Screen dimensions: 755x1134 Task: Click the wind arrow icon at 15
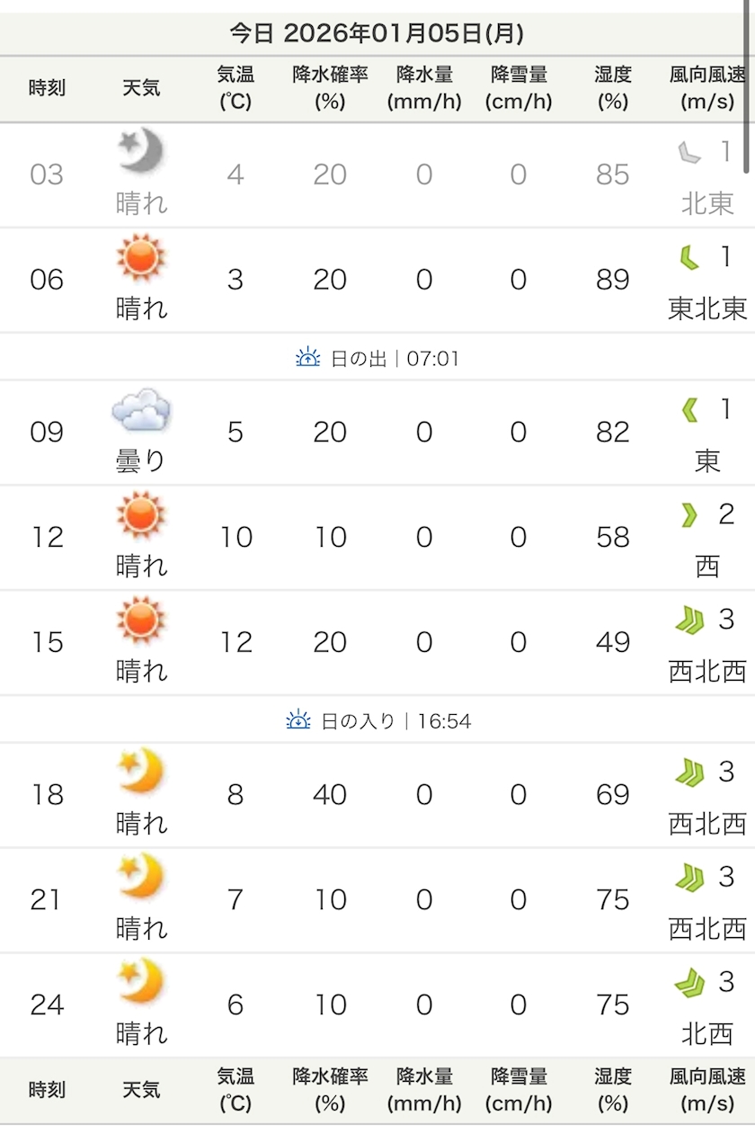point(689,620)
